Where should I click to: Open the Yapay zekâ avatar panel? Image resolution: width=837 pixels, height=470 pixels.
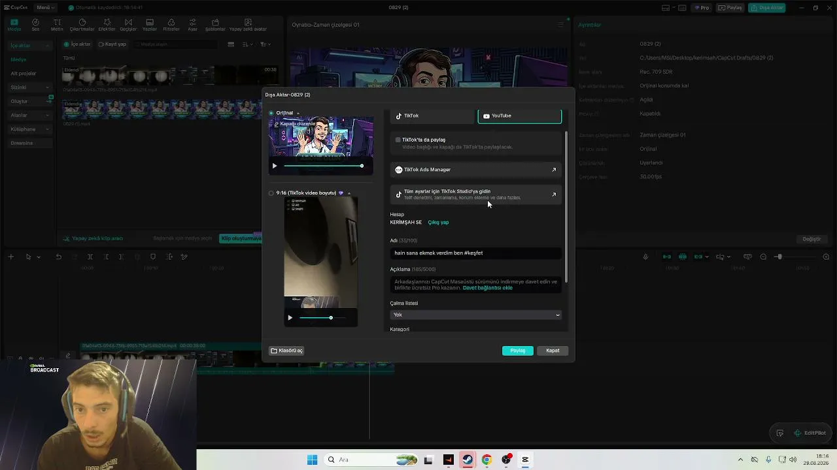(248, 25)
